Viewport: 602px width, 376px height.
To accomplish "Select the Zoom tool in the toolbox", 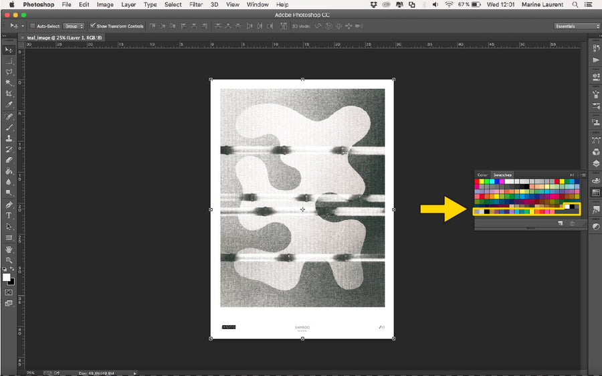I will click(9, 260).
